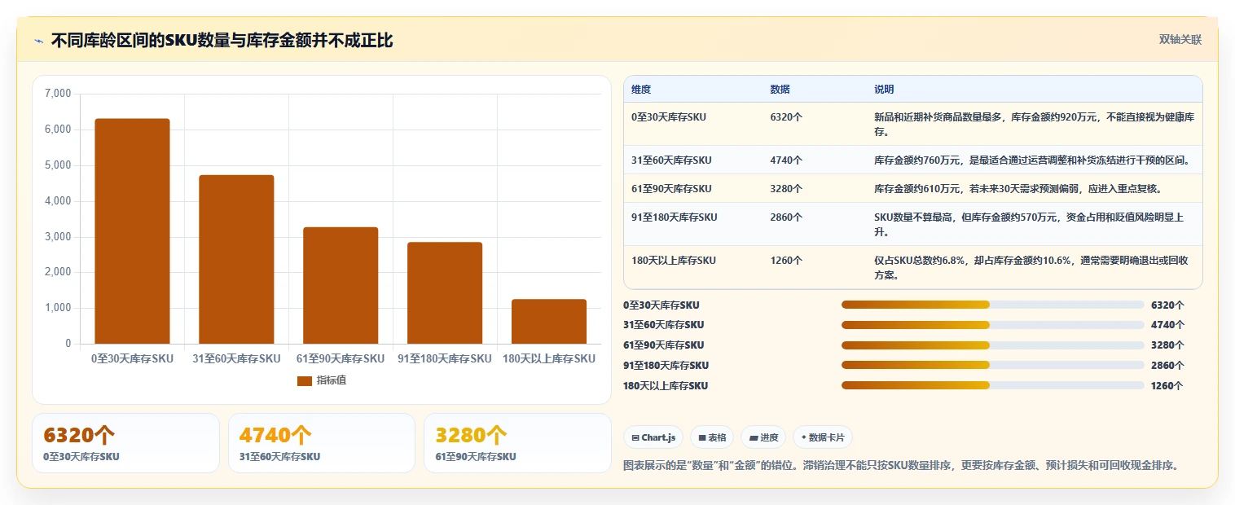The height and width of the screenshot is (505, 1235).
Task: Click the chart bar for 180天以上库存SKU
Action: click(549, 322)
